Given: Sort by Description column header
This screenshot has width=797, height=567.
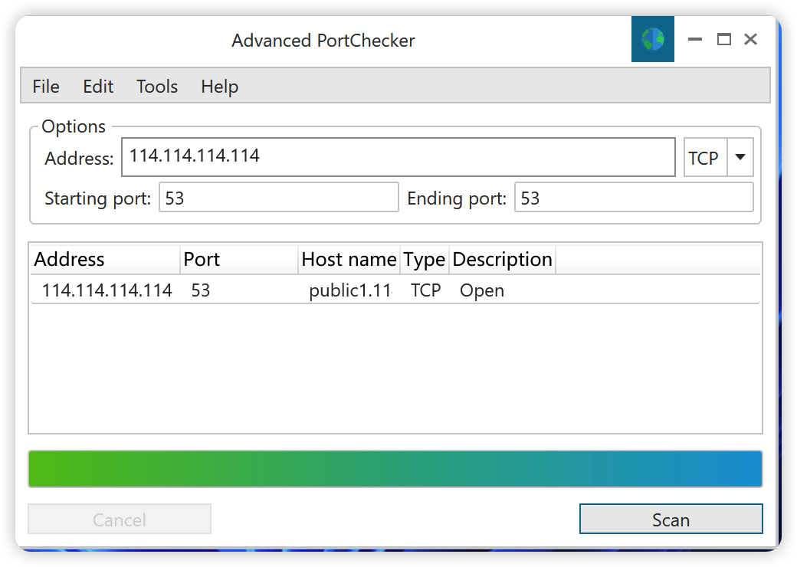Looking at the screenshot, I should point(502,260).
